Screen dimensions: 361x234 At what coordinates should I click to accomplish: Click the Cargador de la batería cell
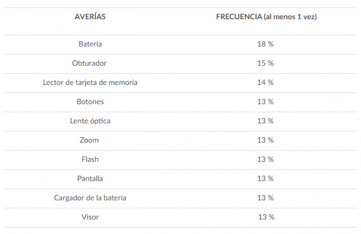pyautogui.click(x=90, y=198)
